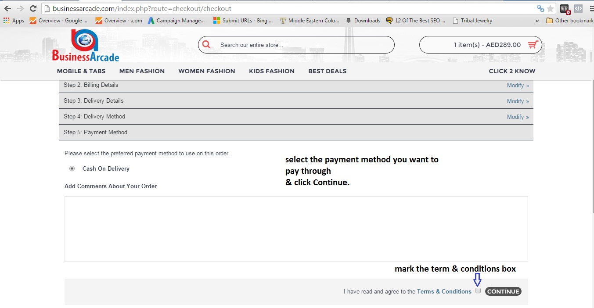
Task: Reload the page with the refresh icon
Action: pyautogui.click(x=33, y=8)
